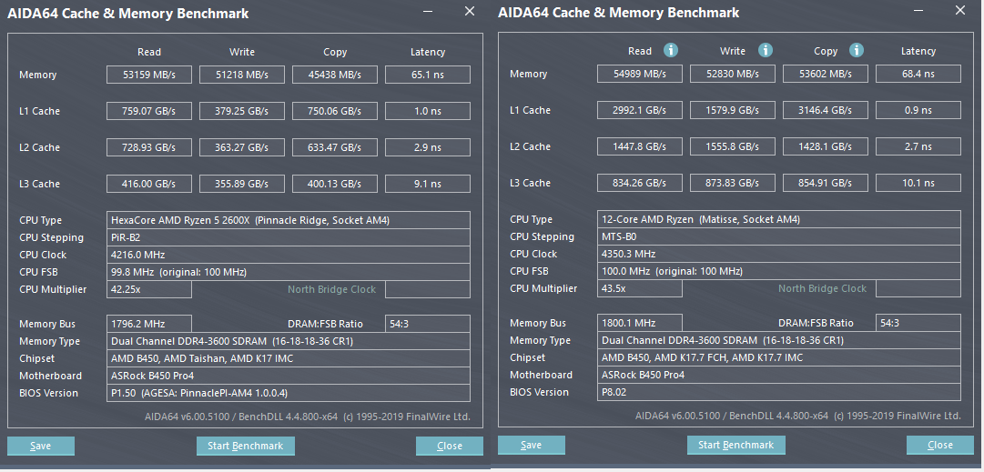Select Memory Write value 51218 MB/s

(x=242, y=75)
